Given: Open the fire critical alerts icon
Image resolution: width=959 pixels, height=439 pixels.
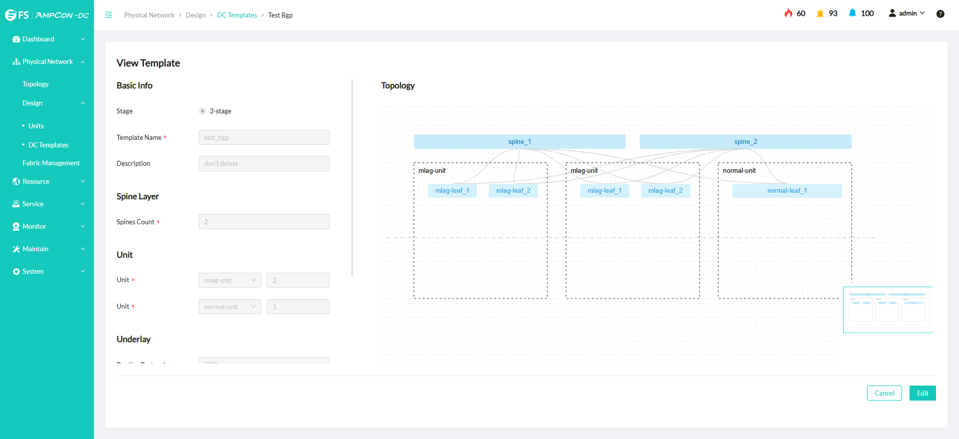Looking at the screenshot, I should click(x=788, y=13).
